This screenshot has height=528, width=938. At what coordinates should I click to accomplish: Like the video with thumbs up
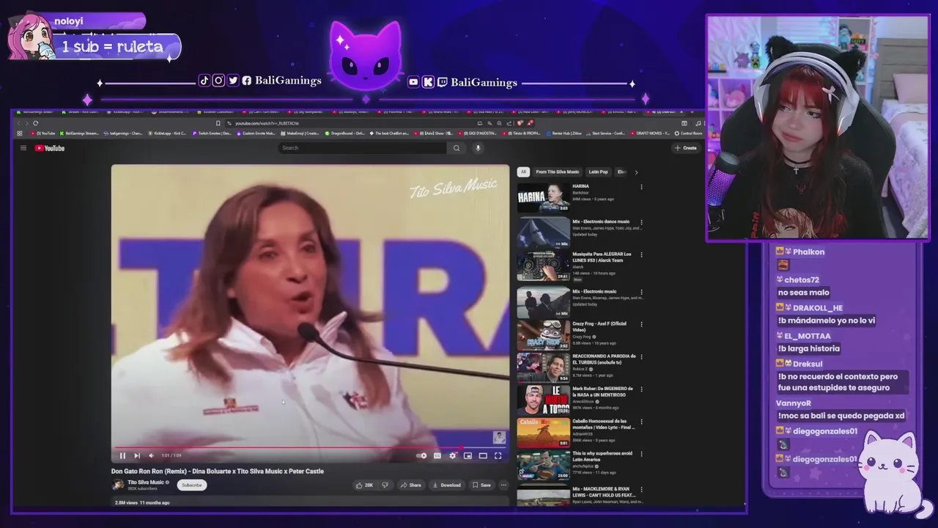(364, 485)
